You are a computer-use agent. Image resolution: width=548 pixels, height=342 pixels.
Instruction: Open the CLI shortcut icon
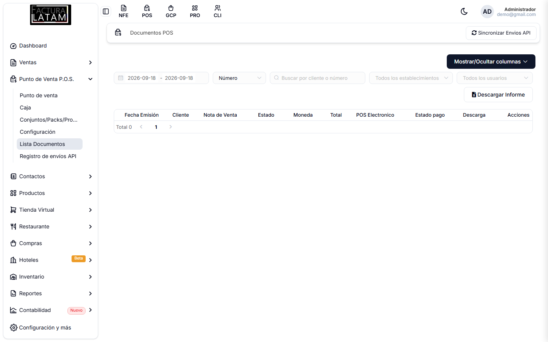(x=218, y=11)
